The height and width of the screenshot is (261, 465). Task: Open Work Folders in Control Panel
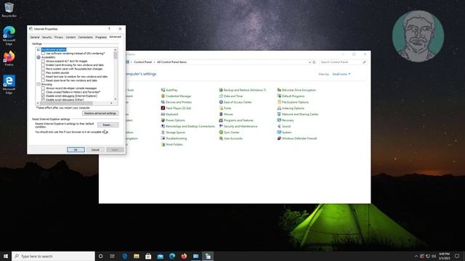(x=171, y=145)
